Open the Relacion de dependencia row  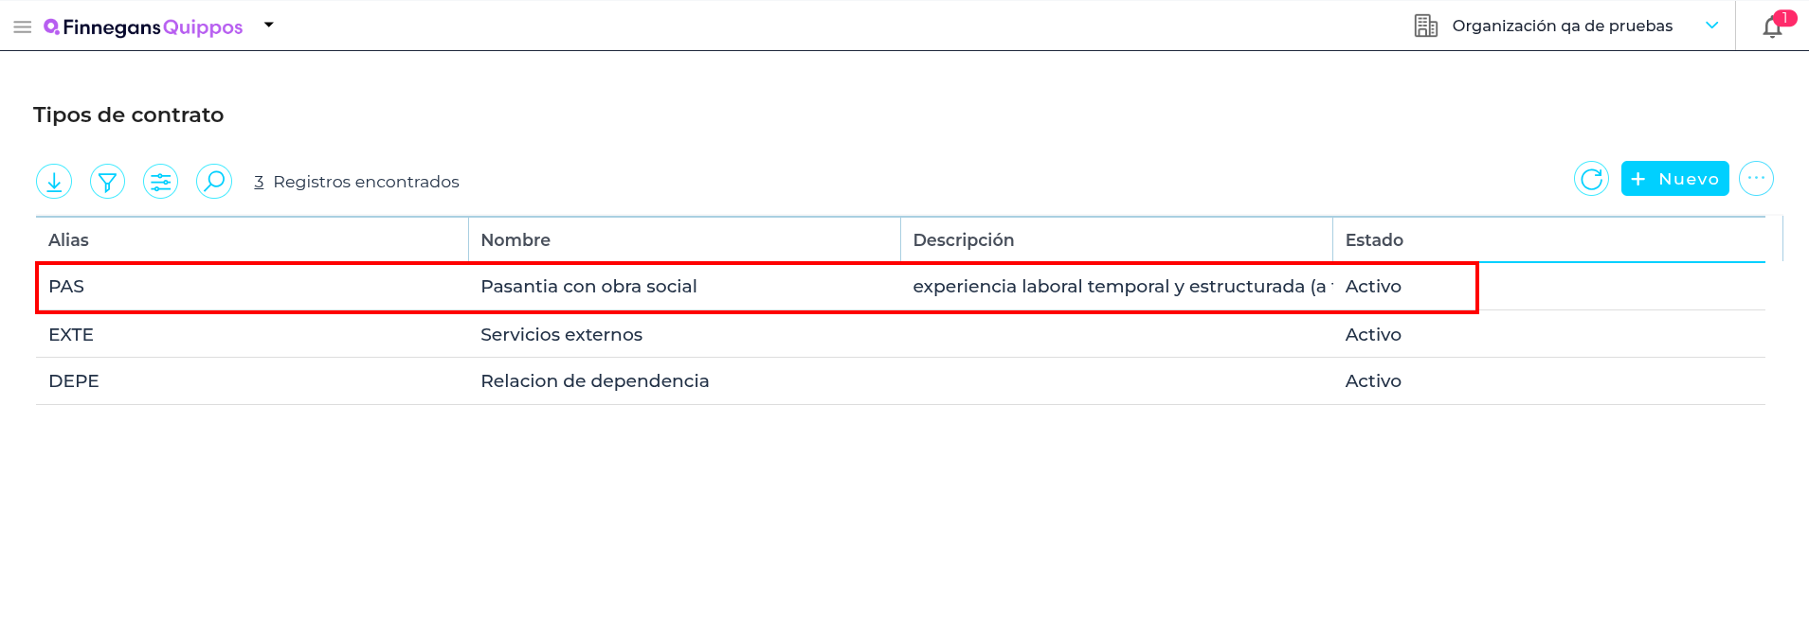click(594, 381)
